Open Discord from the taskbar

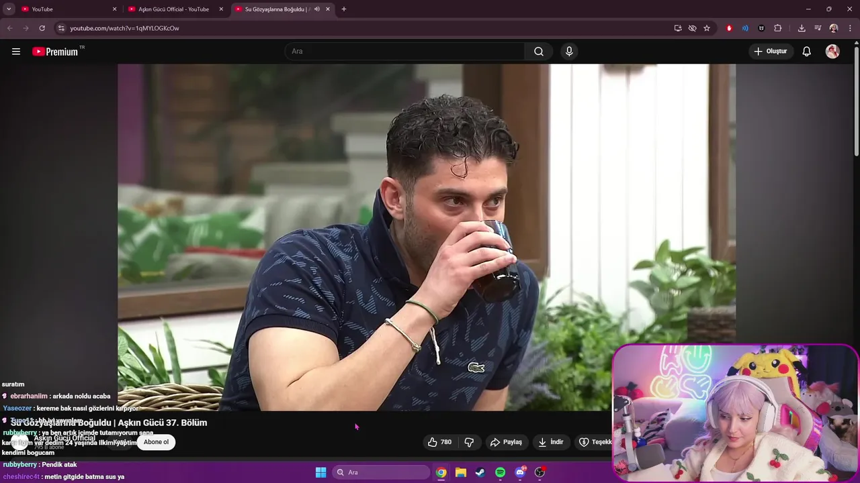520,472
